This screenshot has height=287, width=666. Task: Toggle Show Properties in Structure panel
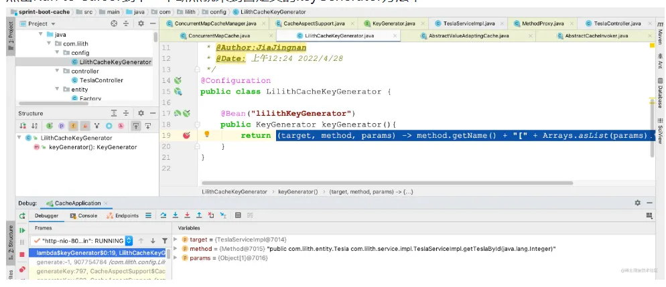pos(61,126)
